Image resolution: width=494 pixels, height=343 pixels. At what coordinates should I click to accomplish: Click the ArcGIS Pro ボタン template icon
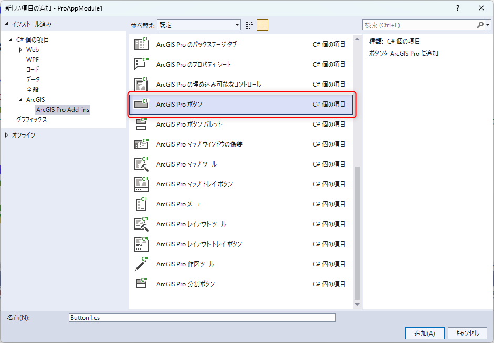(141, 104)
